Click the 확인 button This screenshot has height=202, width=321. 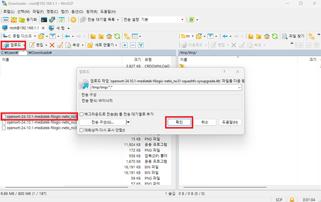[179, 122]
